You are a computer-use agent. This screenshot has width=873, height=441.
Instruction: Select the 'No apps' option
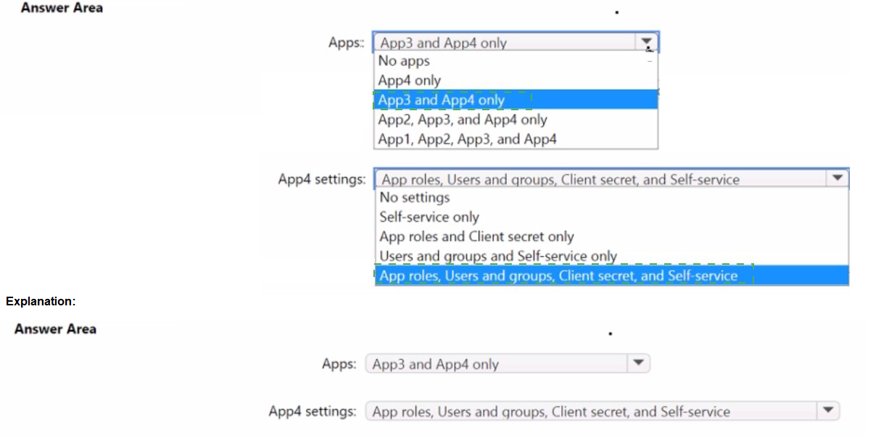(404, 62)
